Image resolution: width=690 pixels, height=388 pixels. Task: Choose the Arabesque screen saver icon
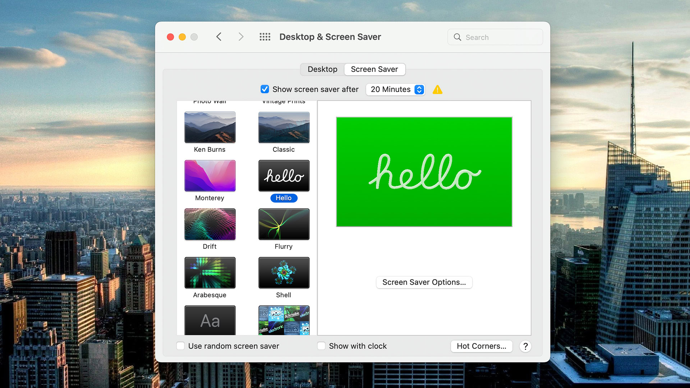[210, 273]
